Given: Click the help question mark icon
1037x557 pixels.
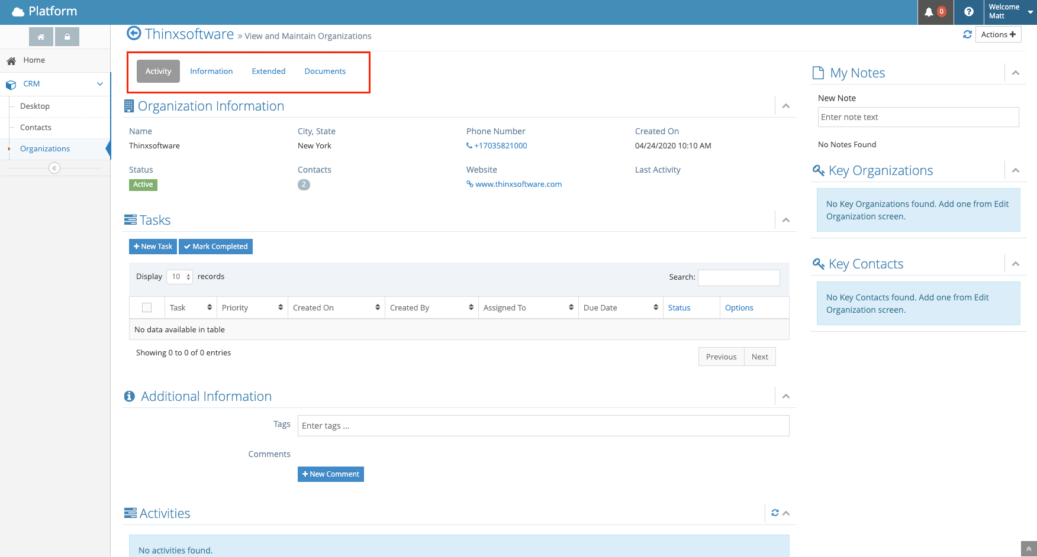Looking at the screenshot, I should tap(968, 12).
